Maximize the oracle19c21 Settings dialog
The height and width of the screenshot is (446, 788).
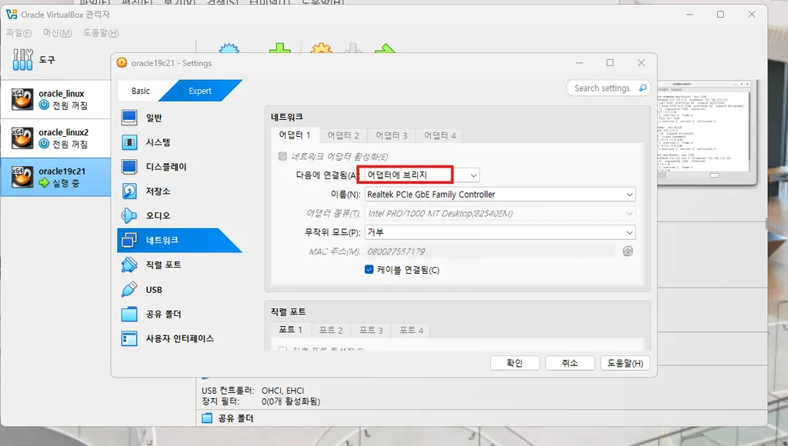tap(610, 63)
